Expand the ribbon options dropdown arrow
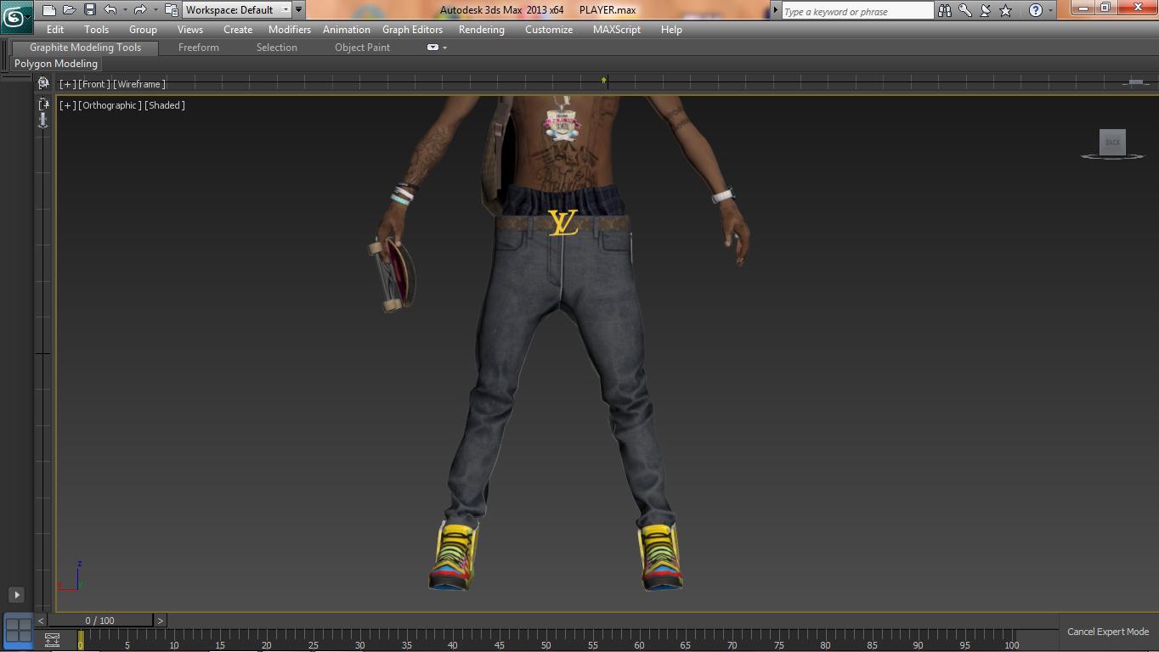Viewport: 1159px width, 652px height. point(444,48)
